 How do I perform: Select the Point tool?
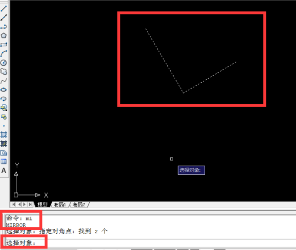point(4,126)
